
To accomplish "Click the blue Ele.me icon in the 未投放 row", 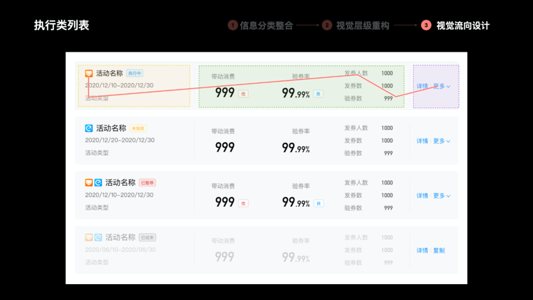I will (89, 128).
